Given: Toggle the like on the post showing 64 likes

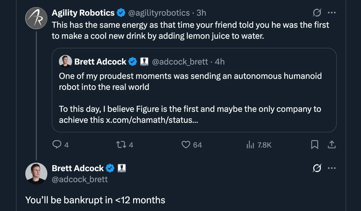Looking at the screenshot, I should (187, 145).
